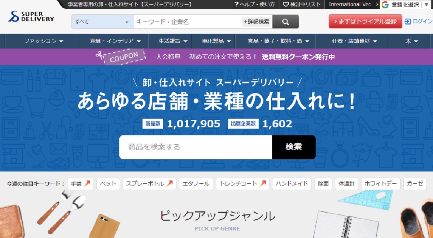The width and height of the screenshot is (433, 238).
Task: Select the ガーゼ keyword tag
Action: point(415,184)
